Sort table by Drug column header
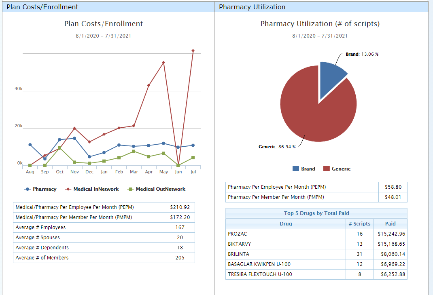Viewport: 433px width, 295px height. point(285,223)
